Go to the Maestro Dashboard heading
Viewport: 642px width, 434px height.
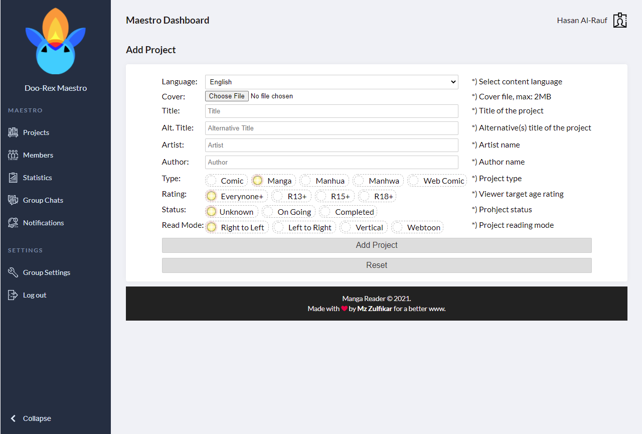[x=167, y=20]
